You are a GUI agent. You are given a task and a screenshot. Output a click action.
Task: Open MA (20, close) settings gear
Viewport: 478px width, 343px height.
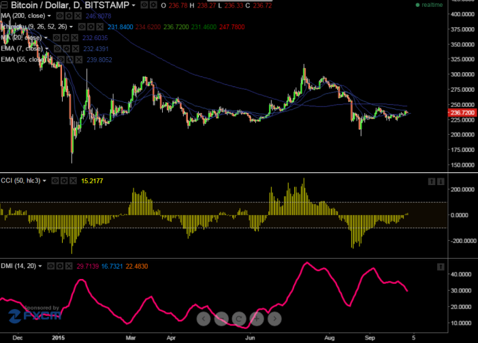(65, 38)
